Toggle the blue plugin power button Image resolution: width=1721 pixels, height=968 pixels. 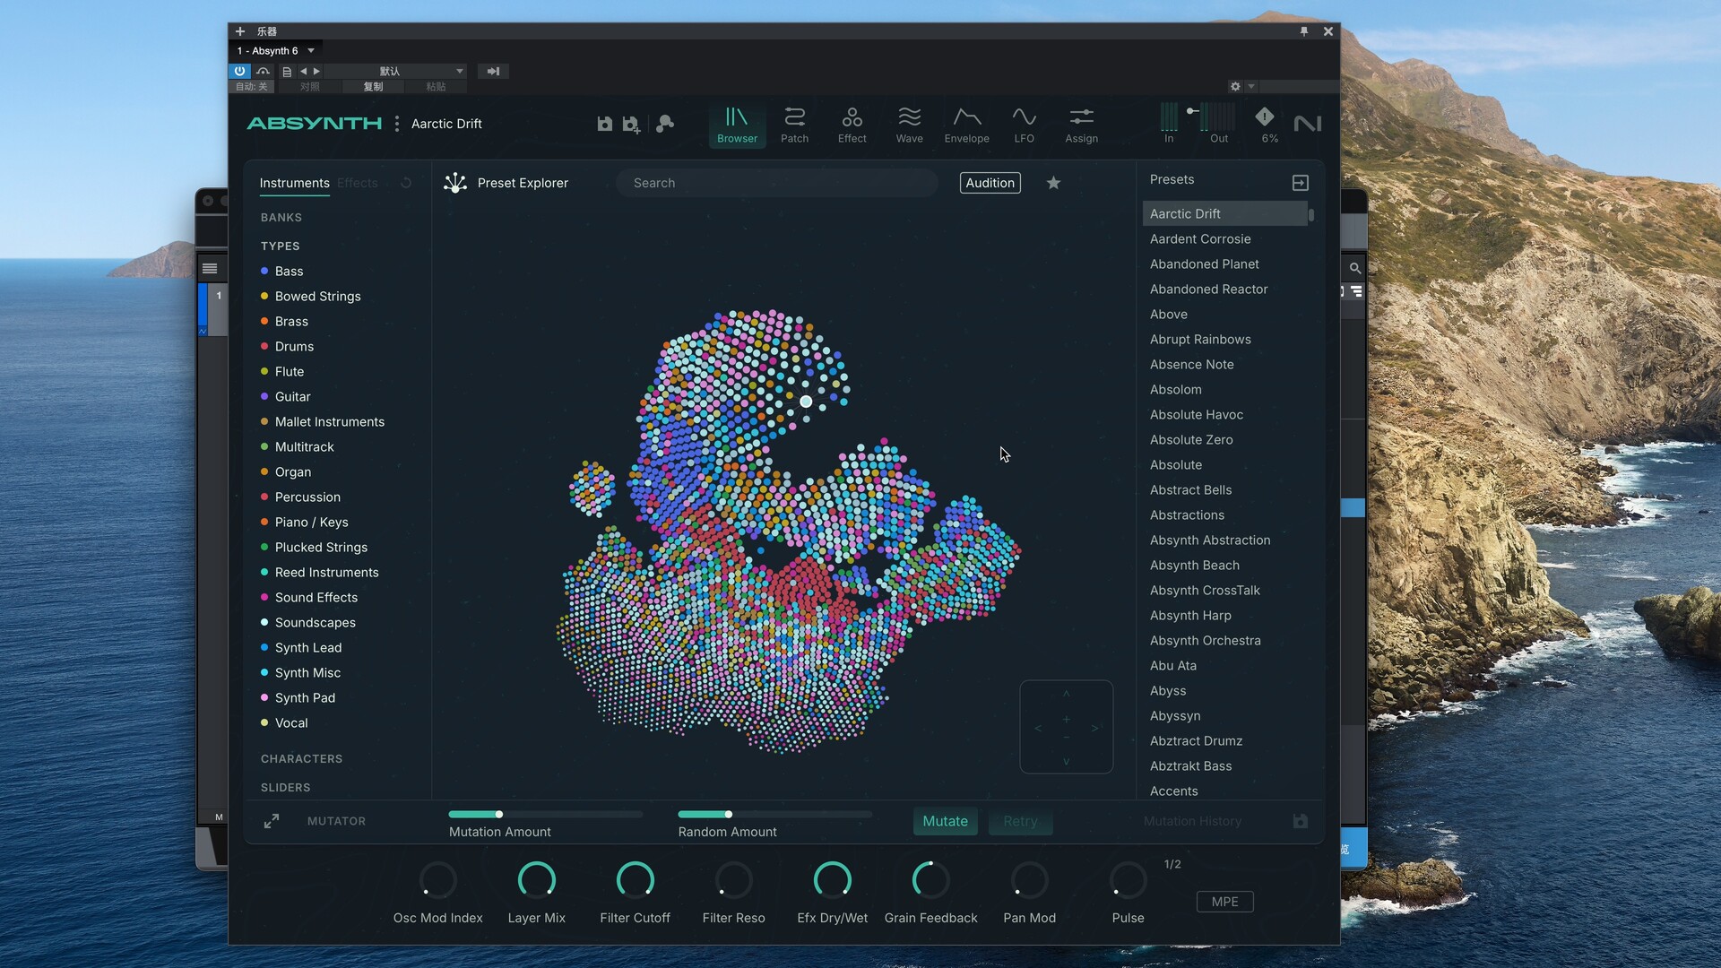pos(239,71)
